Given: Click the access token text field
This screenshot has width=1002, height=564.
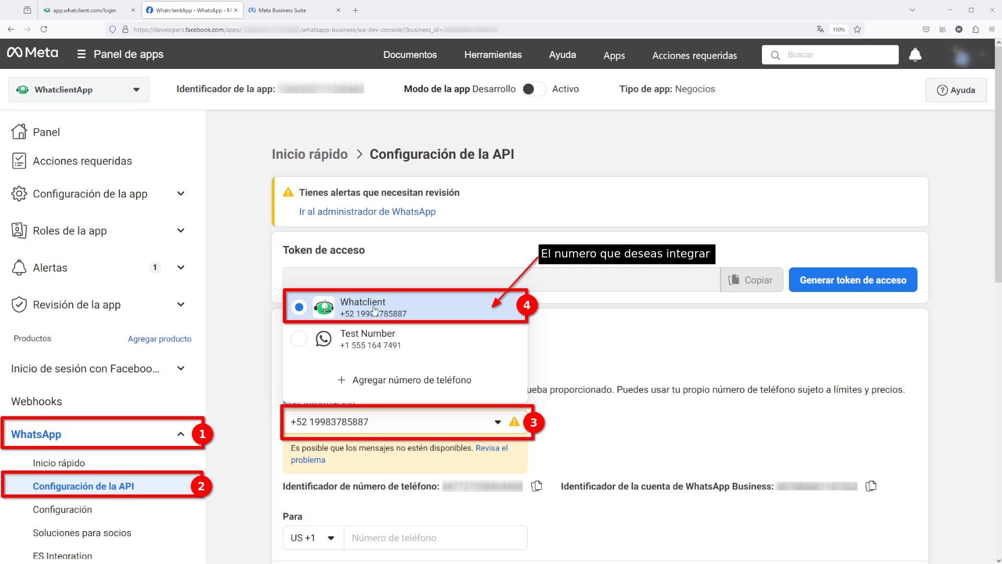Looking at the screenshot, I should [502, 280].
